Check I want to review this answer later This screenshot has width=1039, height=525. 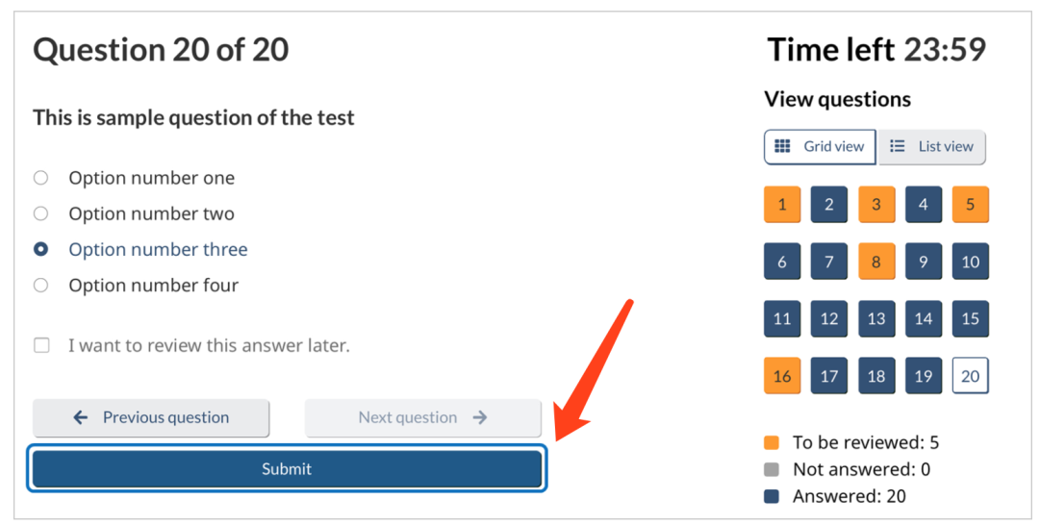(x=41, y=345)
